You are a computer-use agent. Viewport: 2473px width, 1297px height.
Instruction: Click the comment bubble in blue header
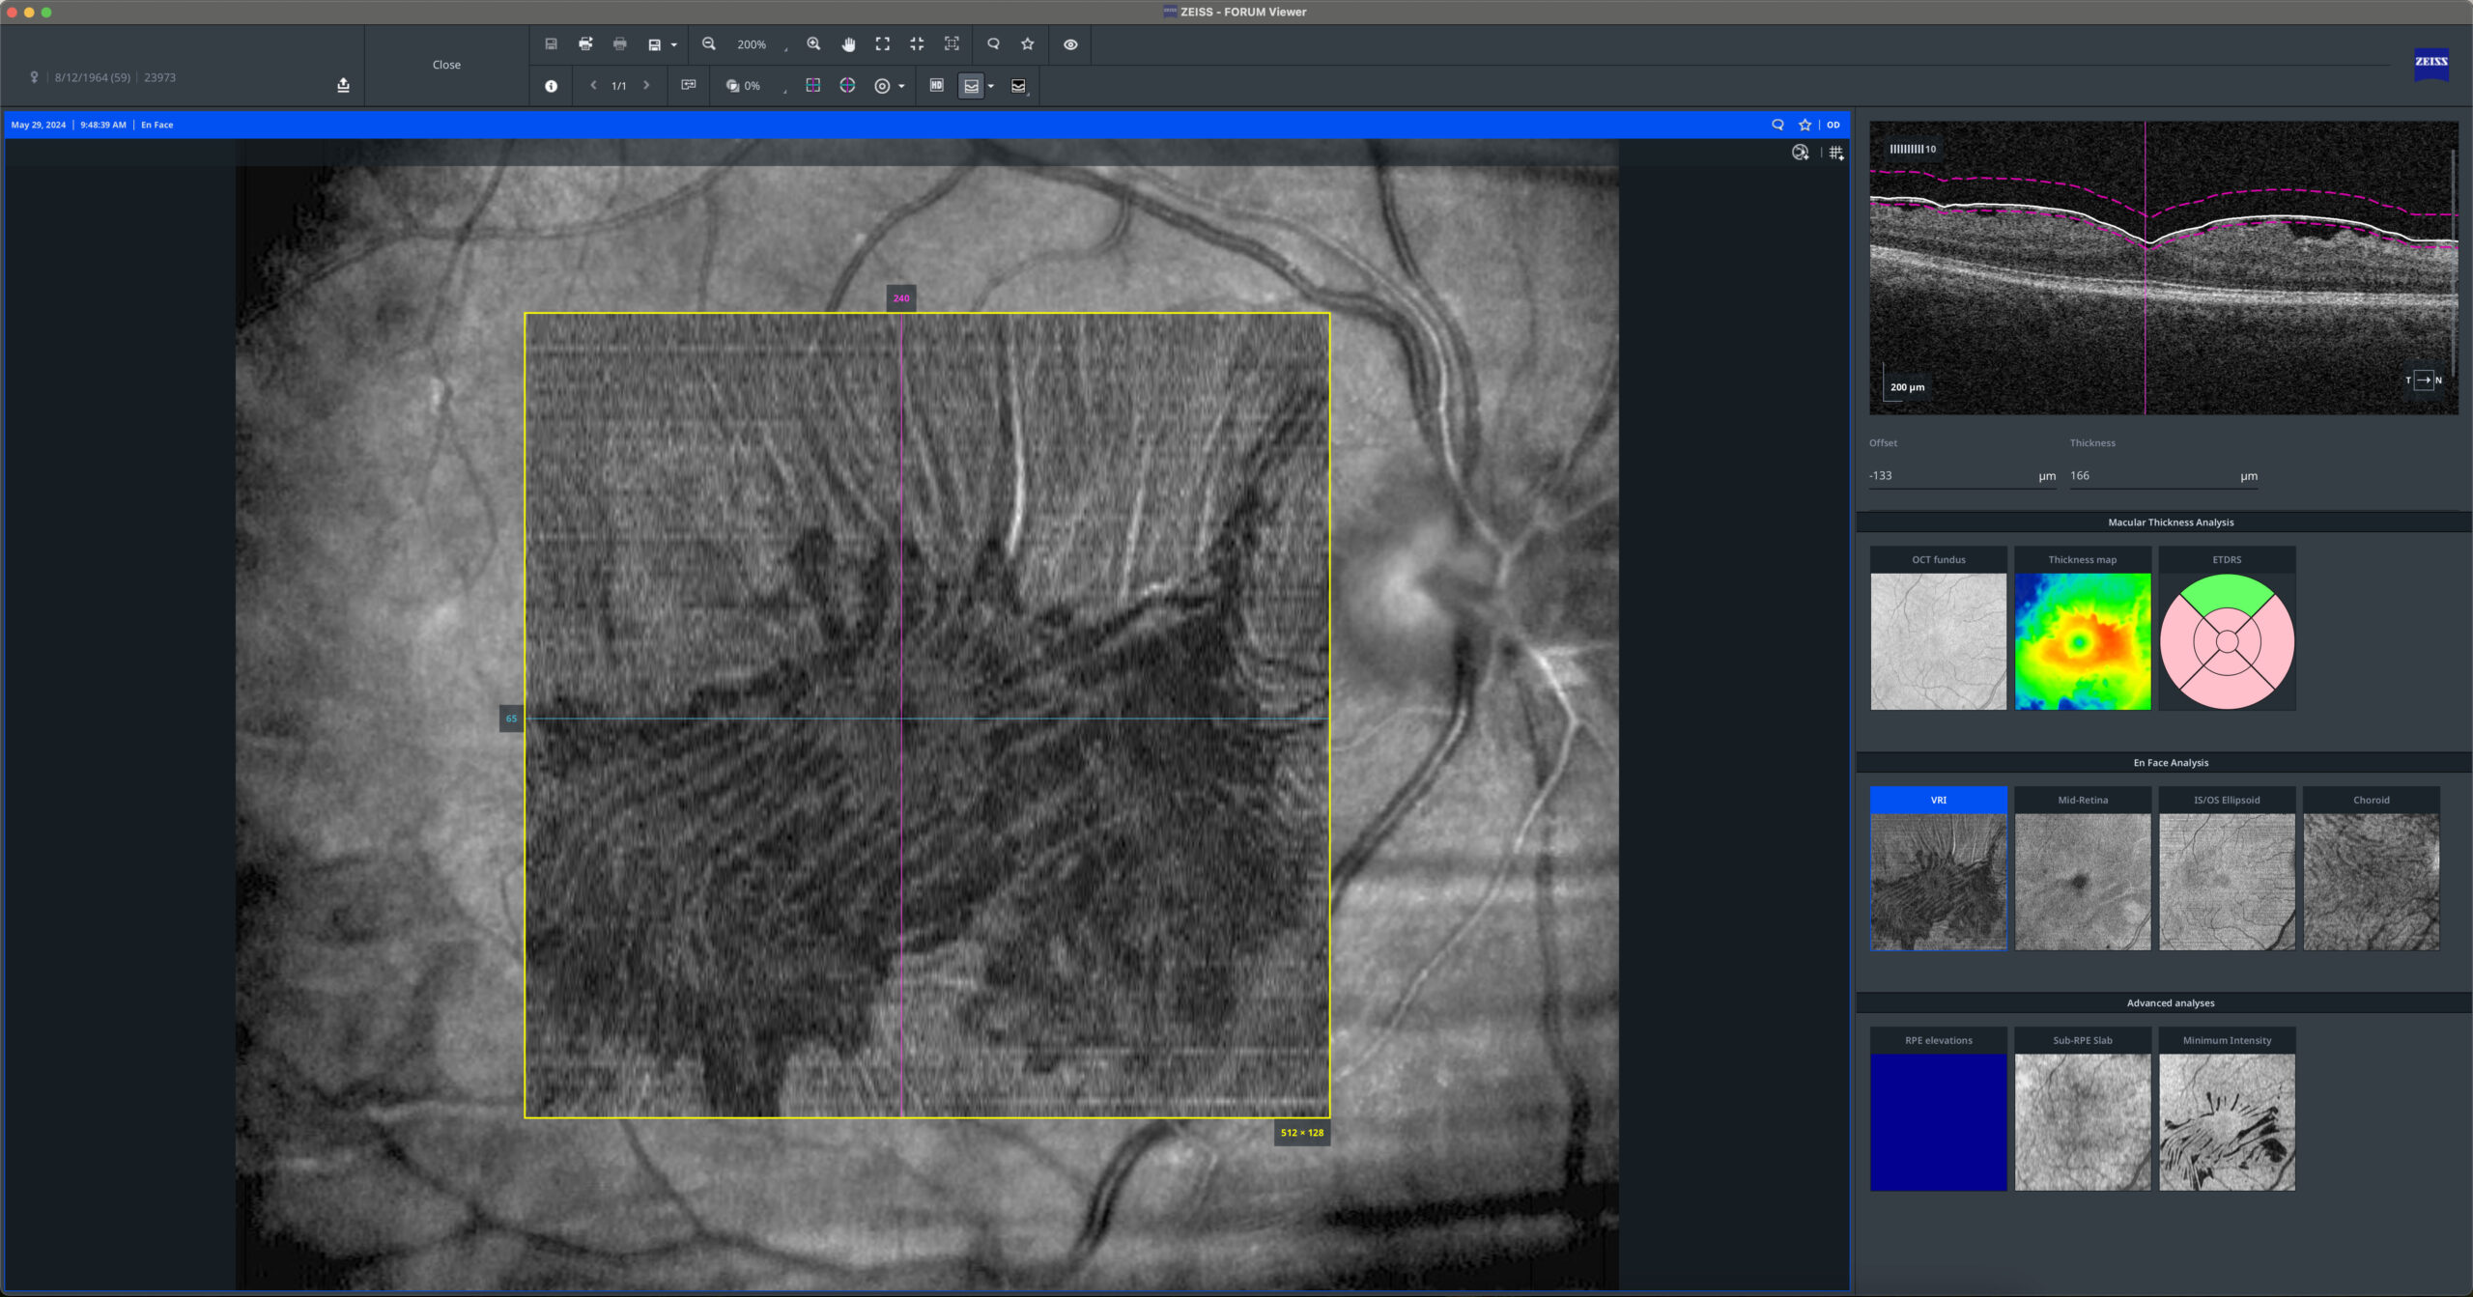pos(1777,125)
